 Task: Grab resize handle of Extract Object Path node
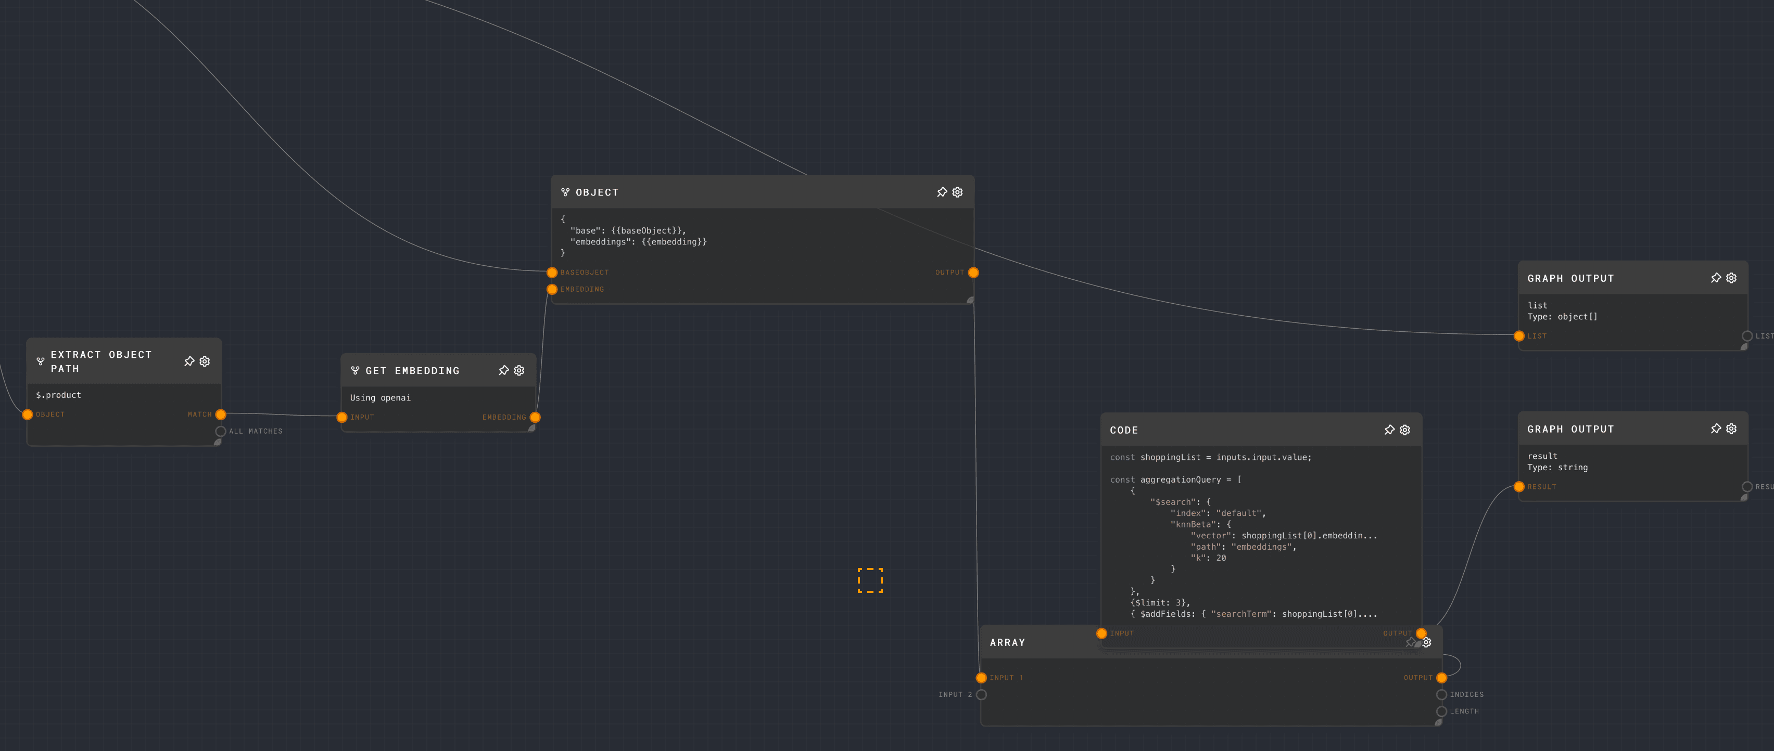coord(217,443)
